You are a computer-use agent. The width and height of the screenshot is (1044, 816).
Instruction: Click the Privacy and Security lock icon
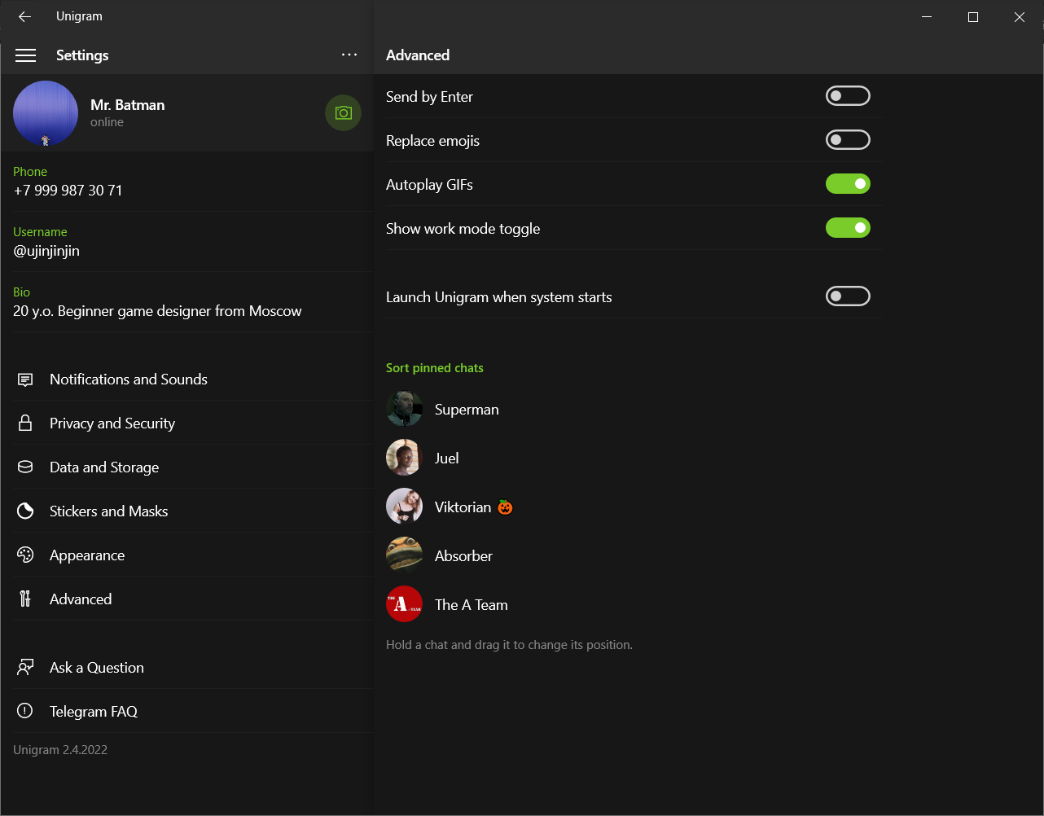pyautogui.click(x=25, y=423)
